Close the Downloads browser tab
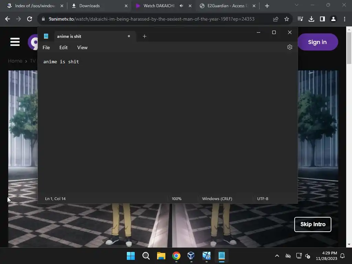 tap(126, 6)
